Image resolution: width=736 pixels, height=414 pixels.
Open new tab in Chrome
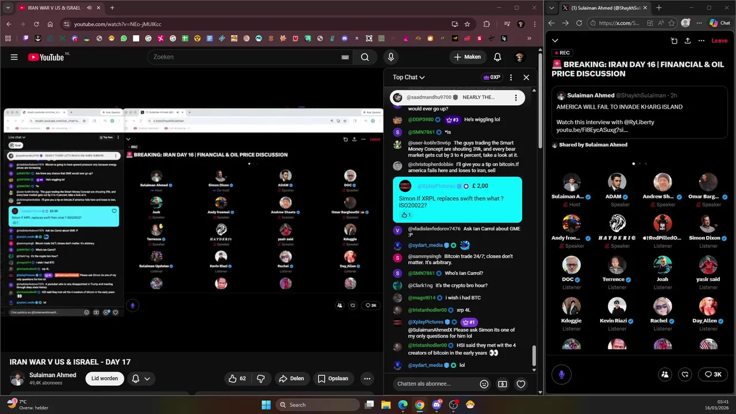click(112, 8)
